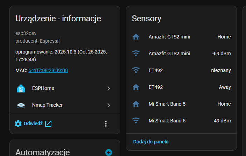Select the Amazfit GTS2 mini -69 dBm row
Viewport: 246px width, 156px height.
click(x=181, y=54)
